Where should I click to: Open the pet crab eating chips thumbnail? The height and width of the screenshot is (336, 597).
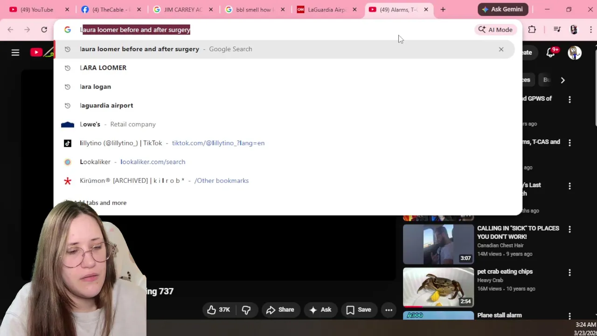[x=438, y=287]
